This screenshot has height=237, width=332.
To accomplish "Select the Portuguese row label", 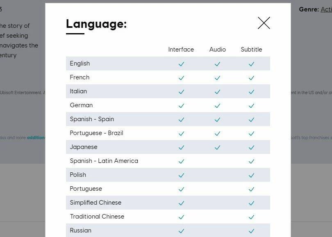I will pyautogui.click(x=86, y=189).
